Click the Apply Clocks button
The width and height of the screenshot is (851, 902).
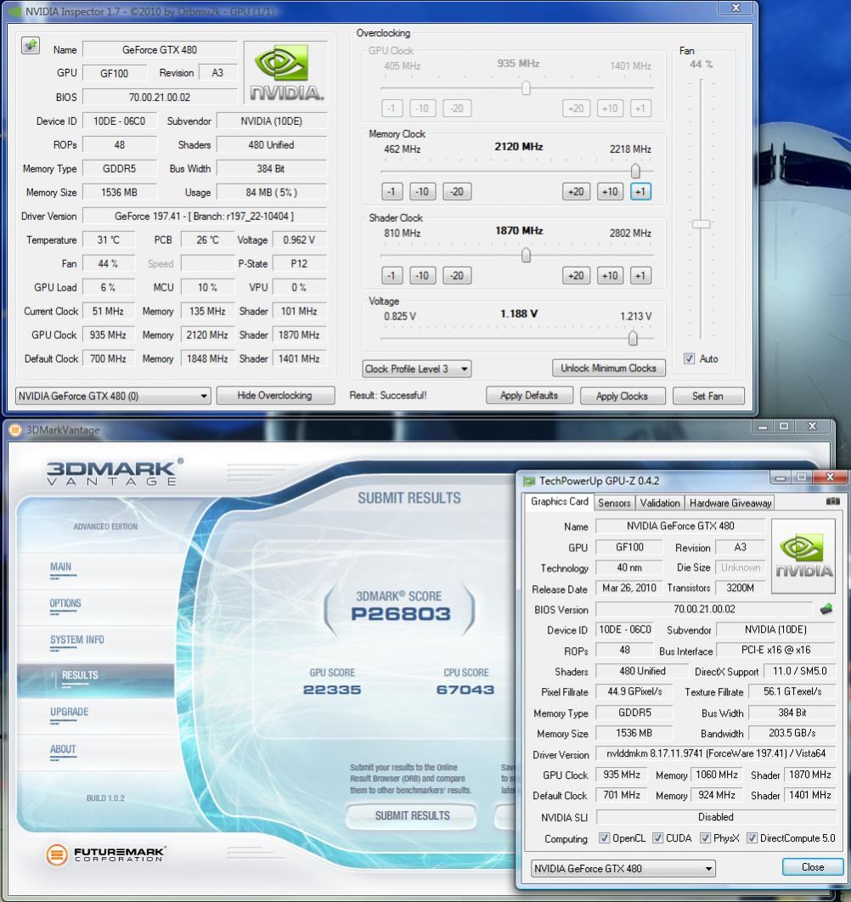622,396
